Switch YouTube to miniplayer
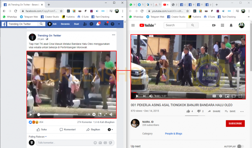 227,96
